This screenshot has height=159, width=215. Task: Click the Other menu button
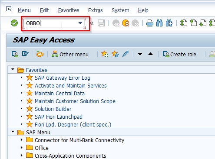point(70,54)
